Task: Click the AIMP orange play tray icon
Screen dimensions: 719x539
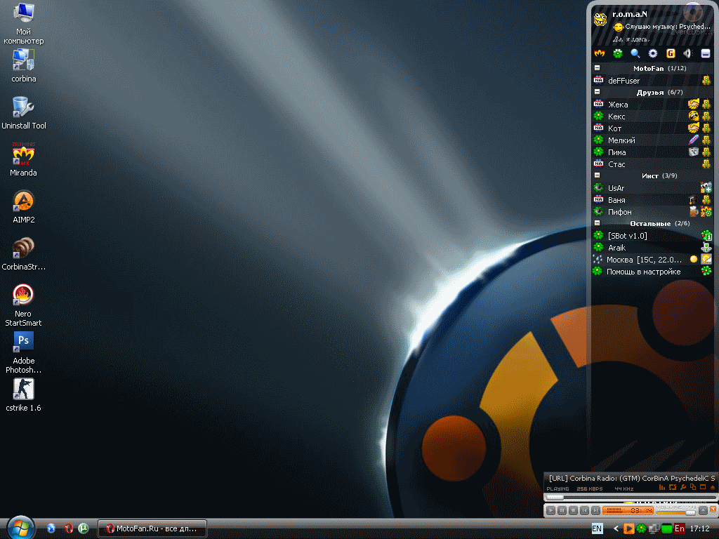Action: click(628, 528)
